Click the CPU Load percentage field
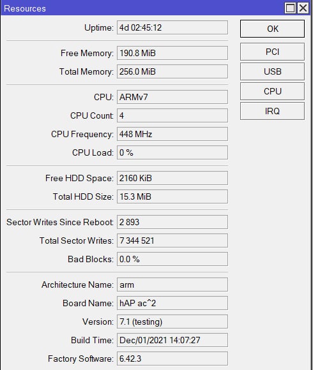Image resolution: width=313 pixels, height=370 pixels. [172, 152]
